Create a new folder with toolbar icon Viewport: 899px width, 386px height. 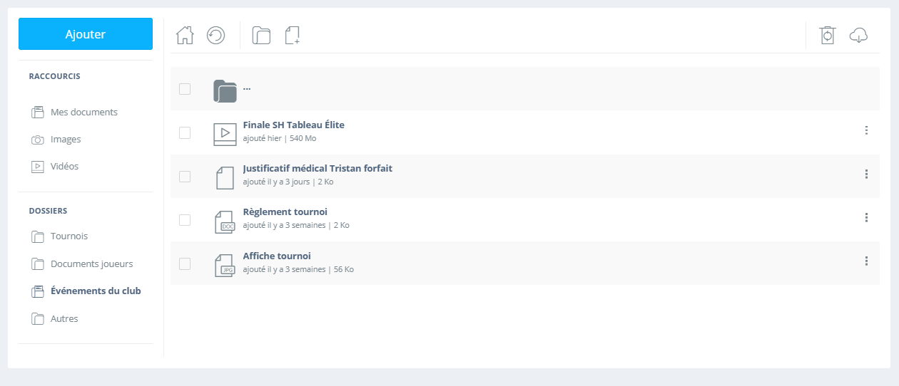pos(261,35)
